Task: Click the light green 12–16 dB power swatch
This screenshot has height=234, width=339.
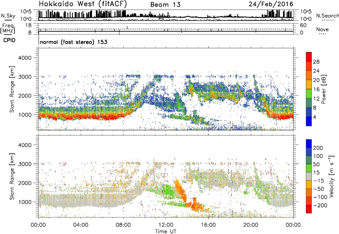Action: pyautogui.click(x=309, y=93)
